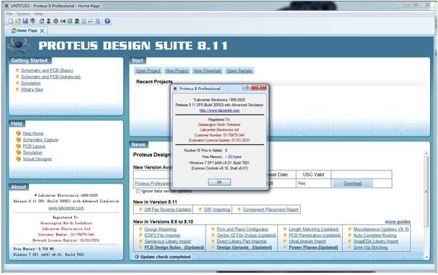This screenshot has width=438, height=275.
Task: Click the Save Project floppy icon
Action: (25, 21)
